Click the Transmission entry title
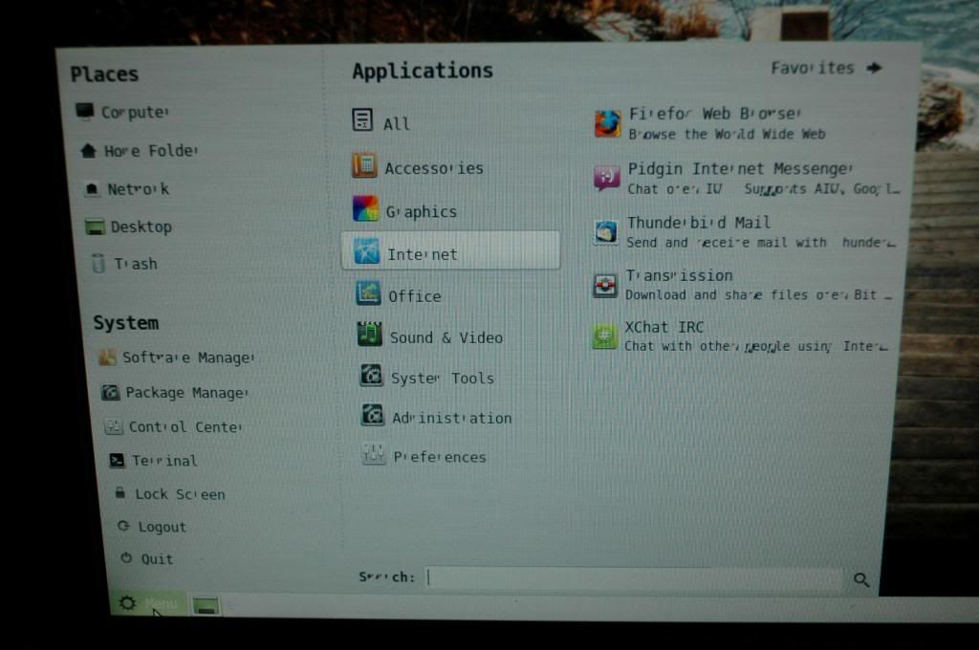 click(680, 276)
